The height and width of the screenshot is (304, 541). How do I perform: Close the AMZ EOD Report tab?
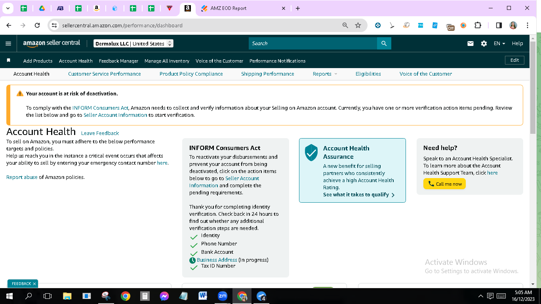point(283,8)
